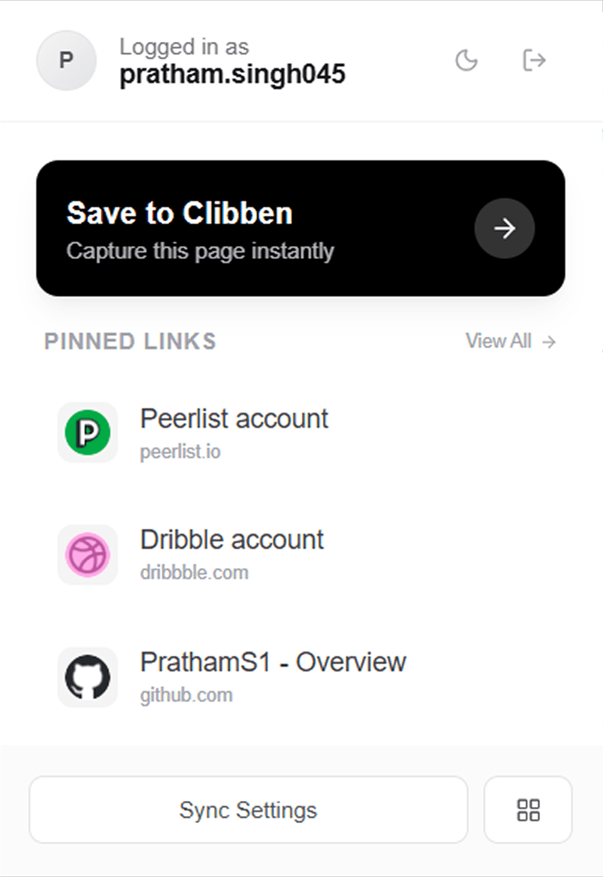Viewport: 603px width, 877px height.
Task: Click the logout icon
Action: (x=533, y=60)
